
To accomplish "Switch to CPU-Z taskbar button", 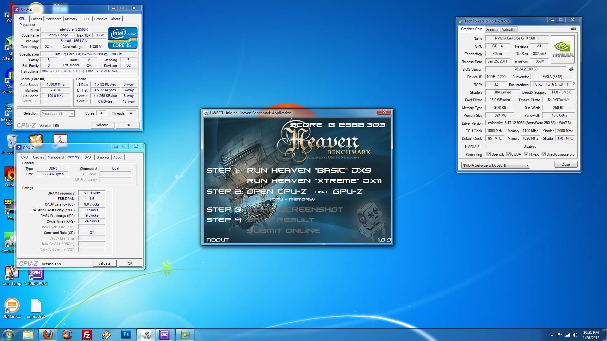I will coord(164,335).
